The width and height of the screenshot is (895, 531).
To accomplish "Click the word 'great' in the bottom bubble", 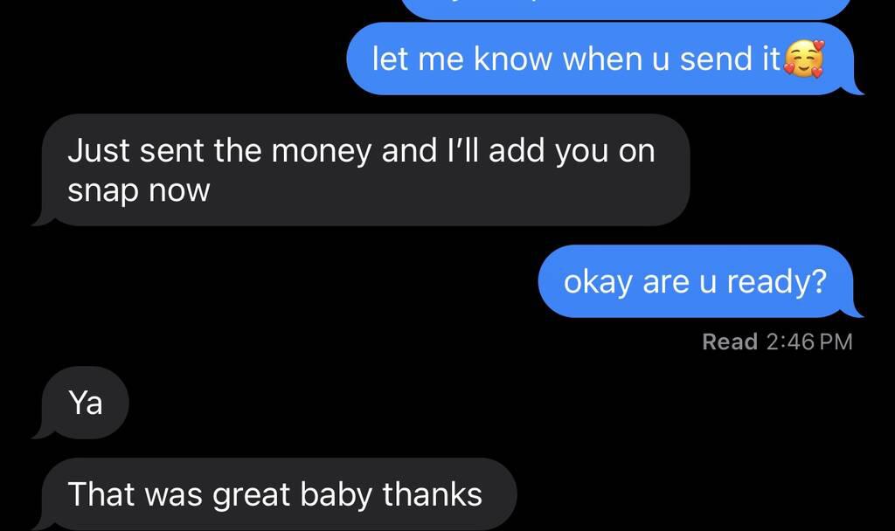I will (x=251, y=495).
